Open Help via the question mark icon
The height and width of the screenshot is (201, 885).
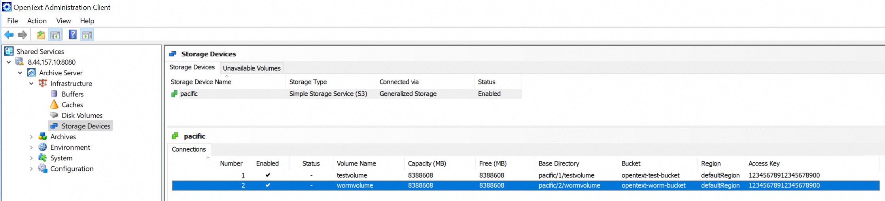(x=73, y=35)
